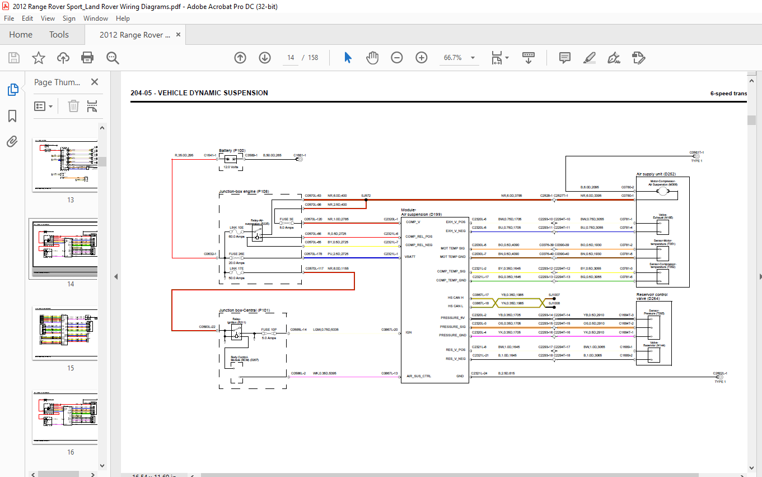Click '204-05 - VEHICLE DYNAMIC SUSPENSION' heading
762x477 pixels.
[x=199, y=93]
